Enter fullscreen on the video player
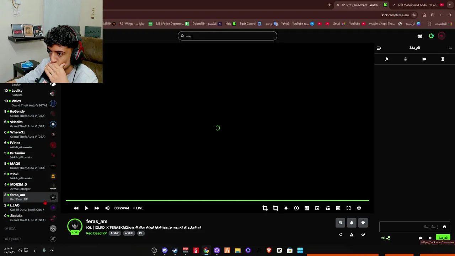 pyautogui.click(x=348, y=208)
